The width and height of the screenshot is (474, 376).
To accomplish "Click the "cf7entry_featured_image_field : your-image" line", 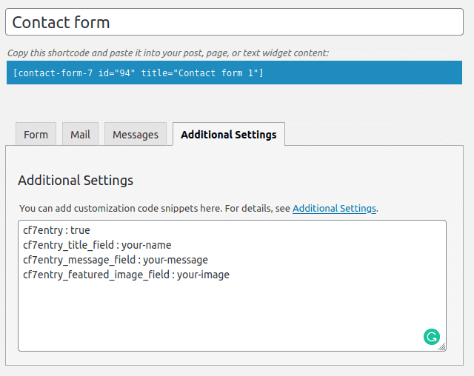I will click(126, 275).
